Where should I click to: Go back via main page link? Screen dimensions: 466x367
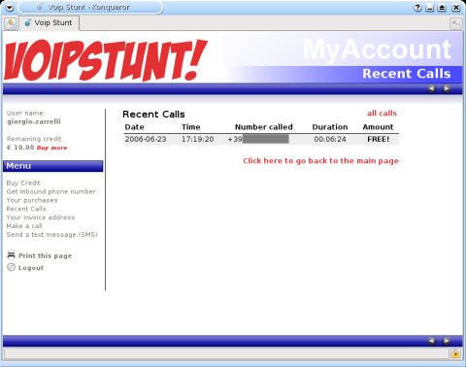coord(320,161)
